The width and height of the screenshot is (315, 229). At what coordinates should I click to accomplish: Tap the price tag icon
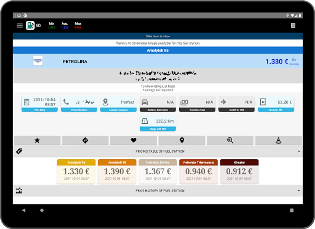(19, 151)
